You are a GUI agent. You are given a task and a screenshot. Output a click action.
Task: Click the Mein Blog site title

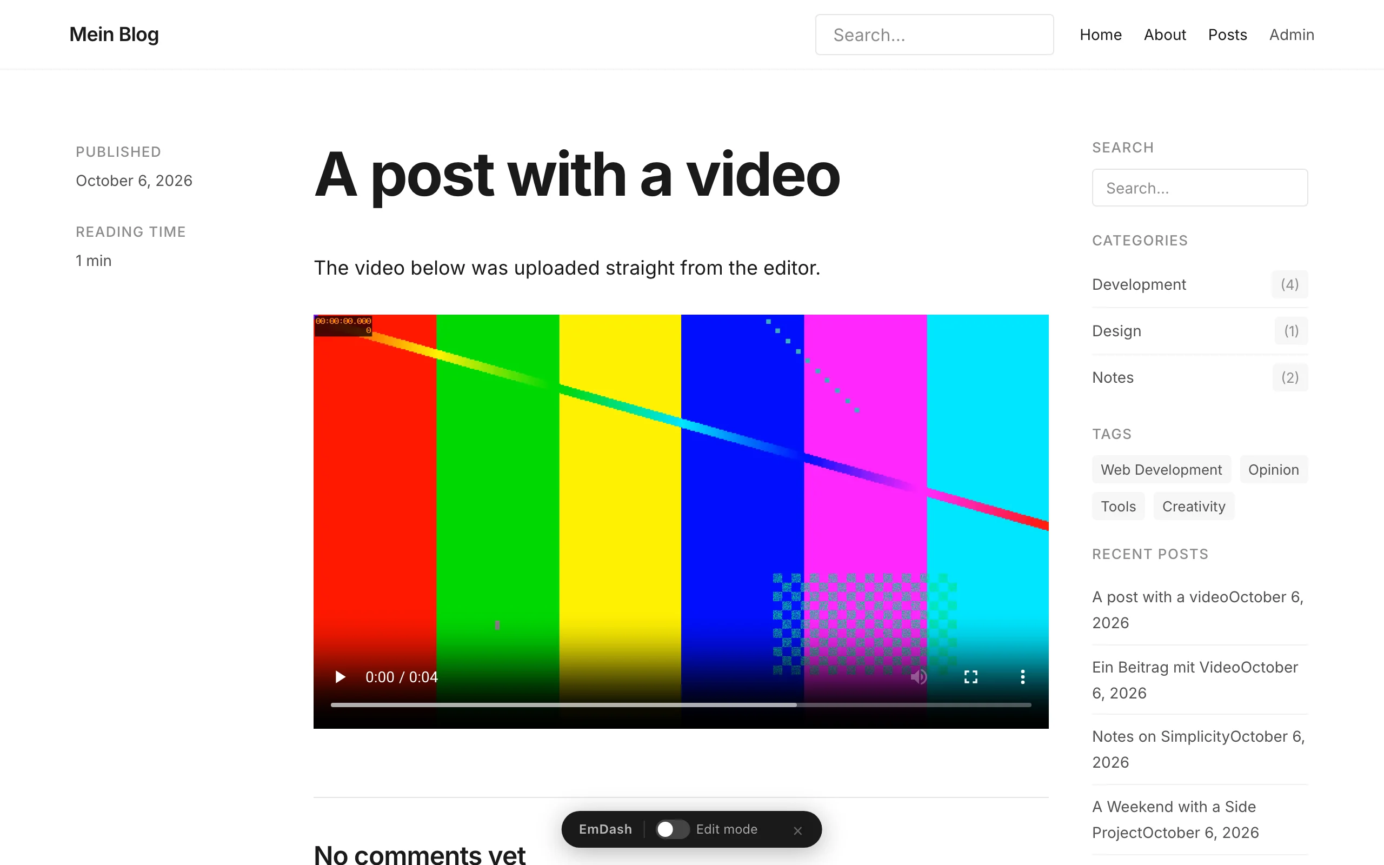click(114, 34)
